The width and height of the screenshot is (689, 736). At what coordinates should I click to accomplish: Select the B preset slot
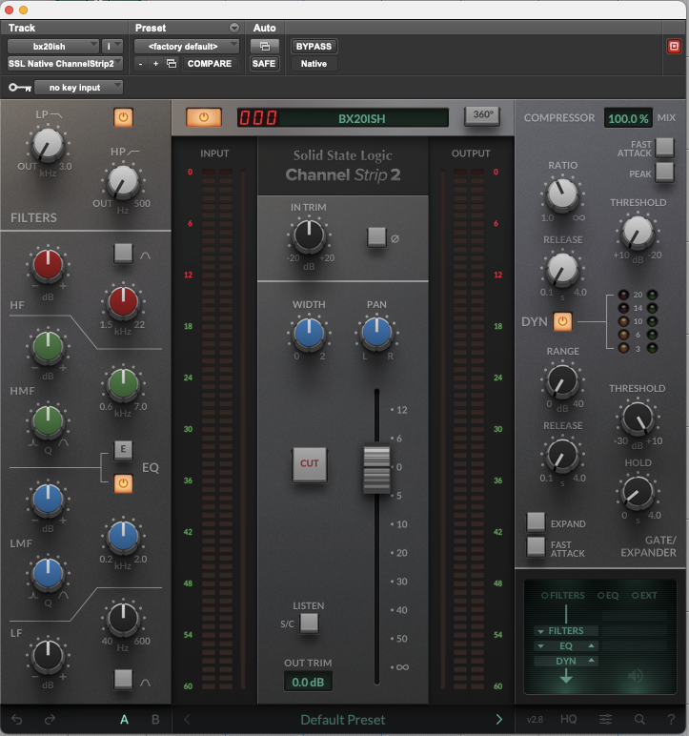(155, 720)
